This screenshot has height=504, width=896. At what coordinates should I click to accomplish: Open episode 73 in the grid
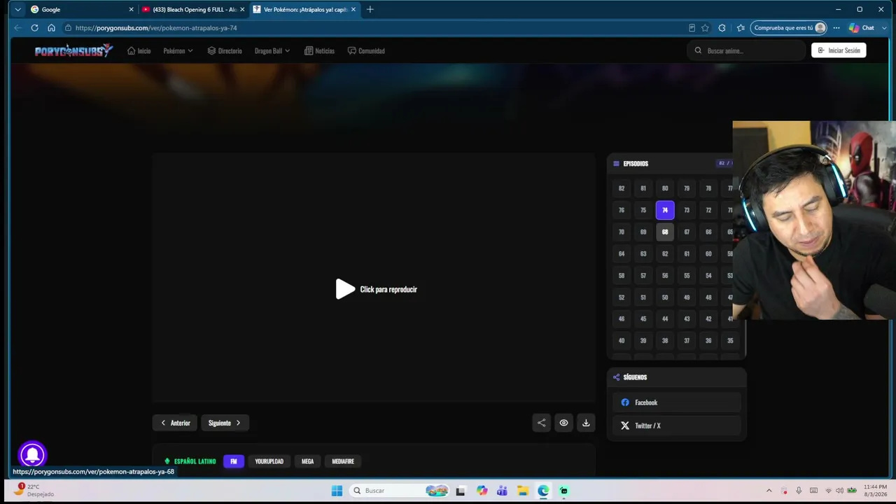(x=687, y=210)
